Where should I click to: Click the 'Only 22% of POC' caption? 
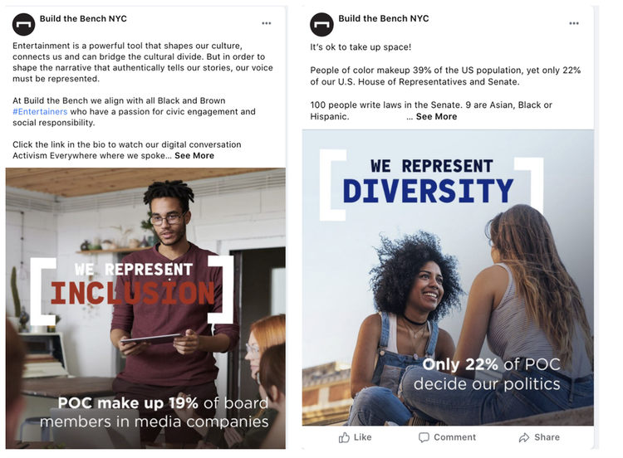(491, 364)
